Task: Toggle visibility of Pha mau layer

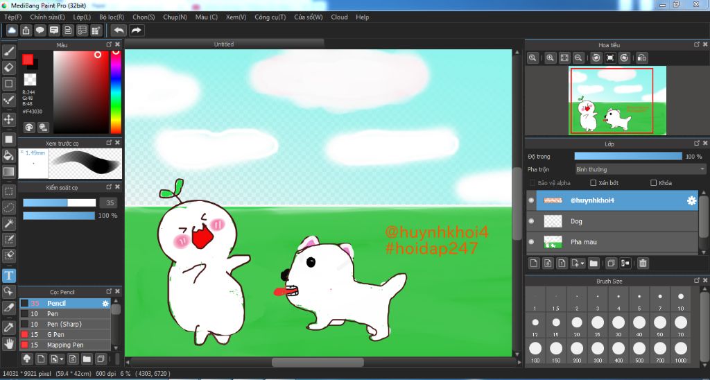Action: [x=532, y=242]
